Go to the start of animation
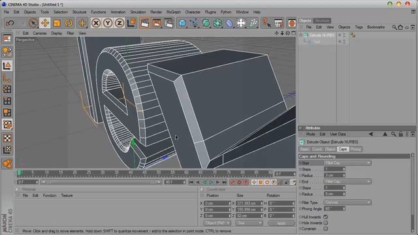The width and height of the screenshot is (418, 235). (x=191, y=182)
